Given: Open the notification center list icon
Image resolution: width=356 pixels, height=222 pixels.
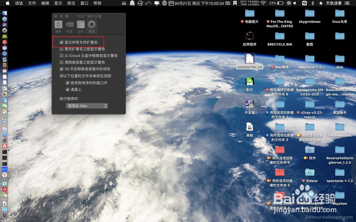Looking at the screenshot, I should (x=347, y=3).
